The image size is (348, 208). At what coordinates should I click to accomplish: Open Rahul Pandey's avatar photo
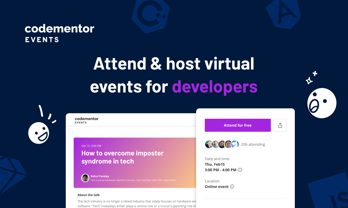pyautogui.click(x=85, y=178)
